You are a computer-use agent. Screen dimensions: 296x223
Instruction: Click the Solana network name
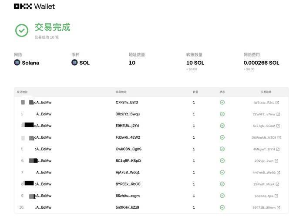pos(30,63)
